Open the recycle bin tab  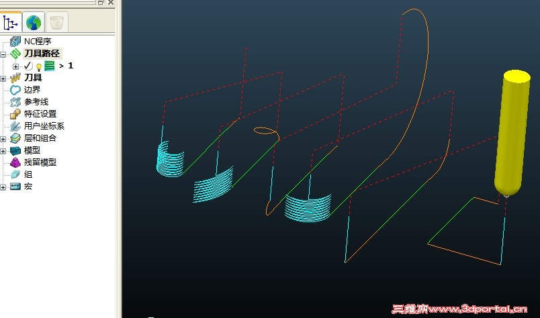point(56,23)
